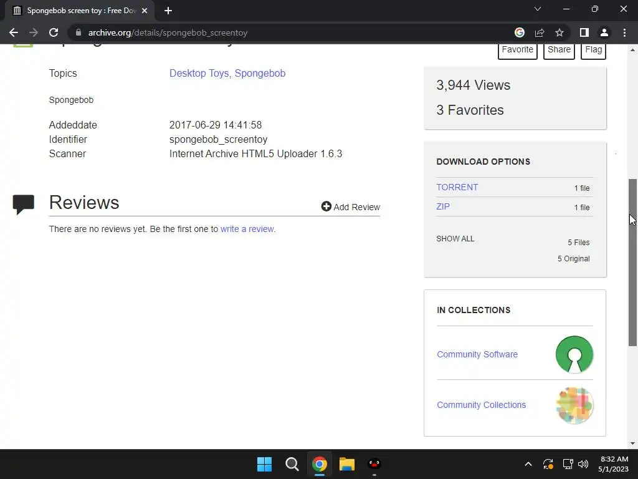Open Windows taskbar search
638x479 pixels.
[x=292, y=464]
